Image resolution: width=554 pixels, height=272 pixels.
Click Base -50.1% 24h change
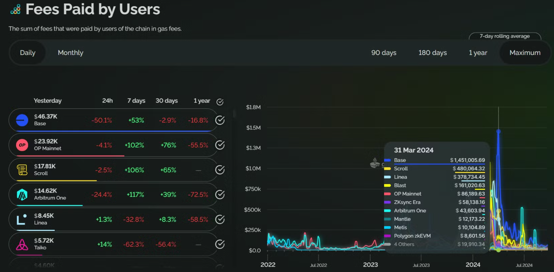(101, 120)
